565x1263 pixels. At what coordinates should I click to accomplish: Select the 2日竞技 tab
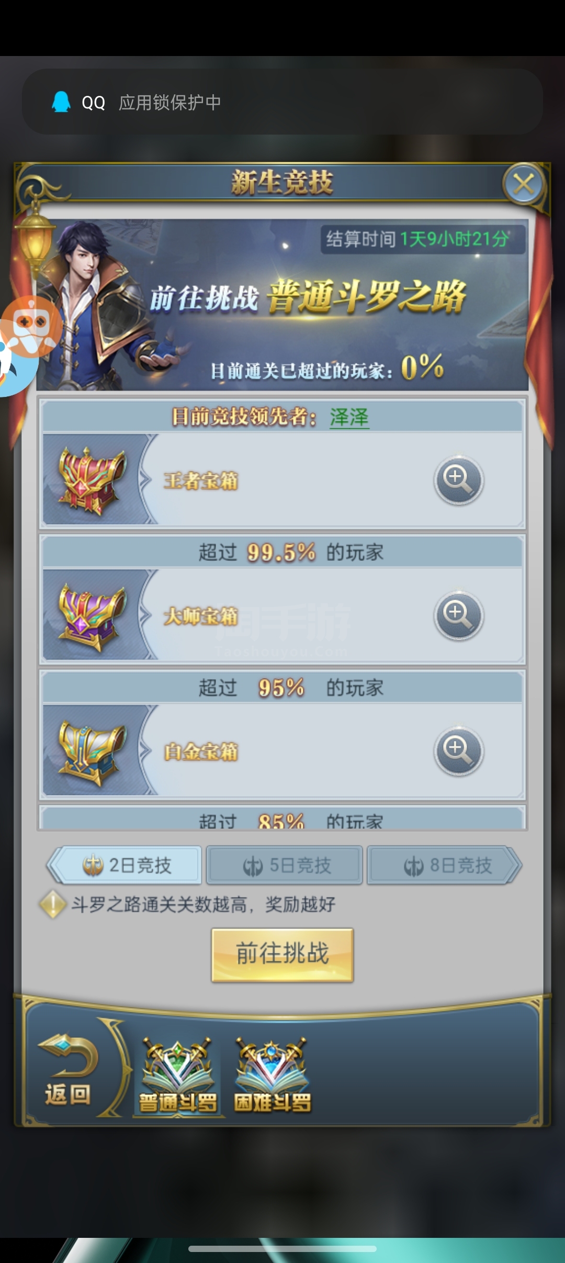(125, 865)
